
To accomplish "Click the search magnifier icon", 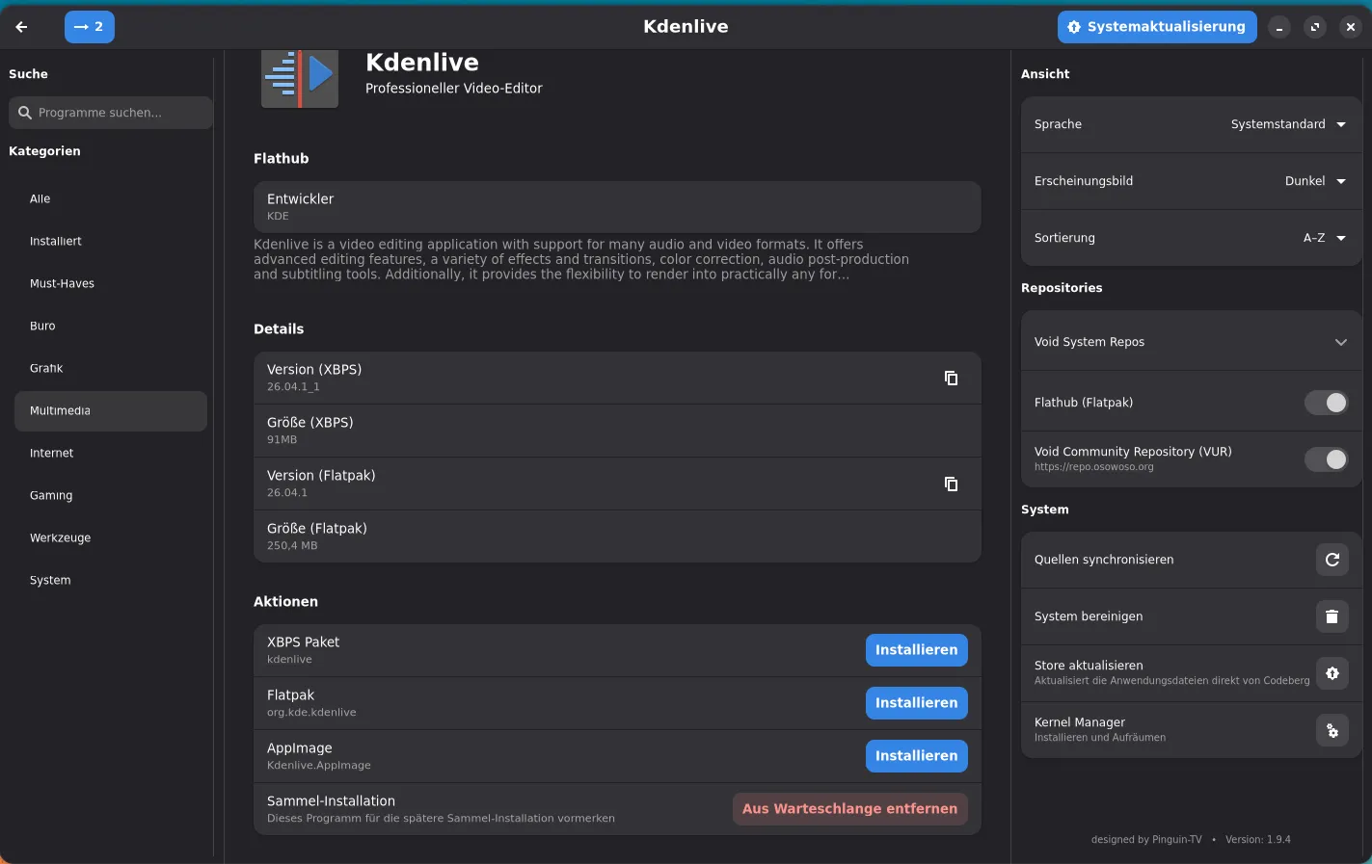I will pos(25,113).
